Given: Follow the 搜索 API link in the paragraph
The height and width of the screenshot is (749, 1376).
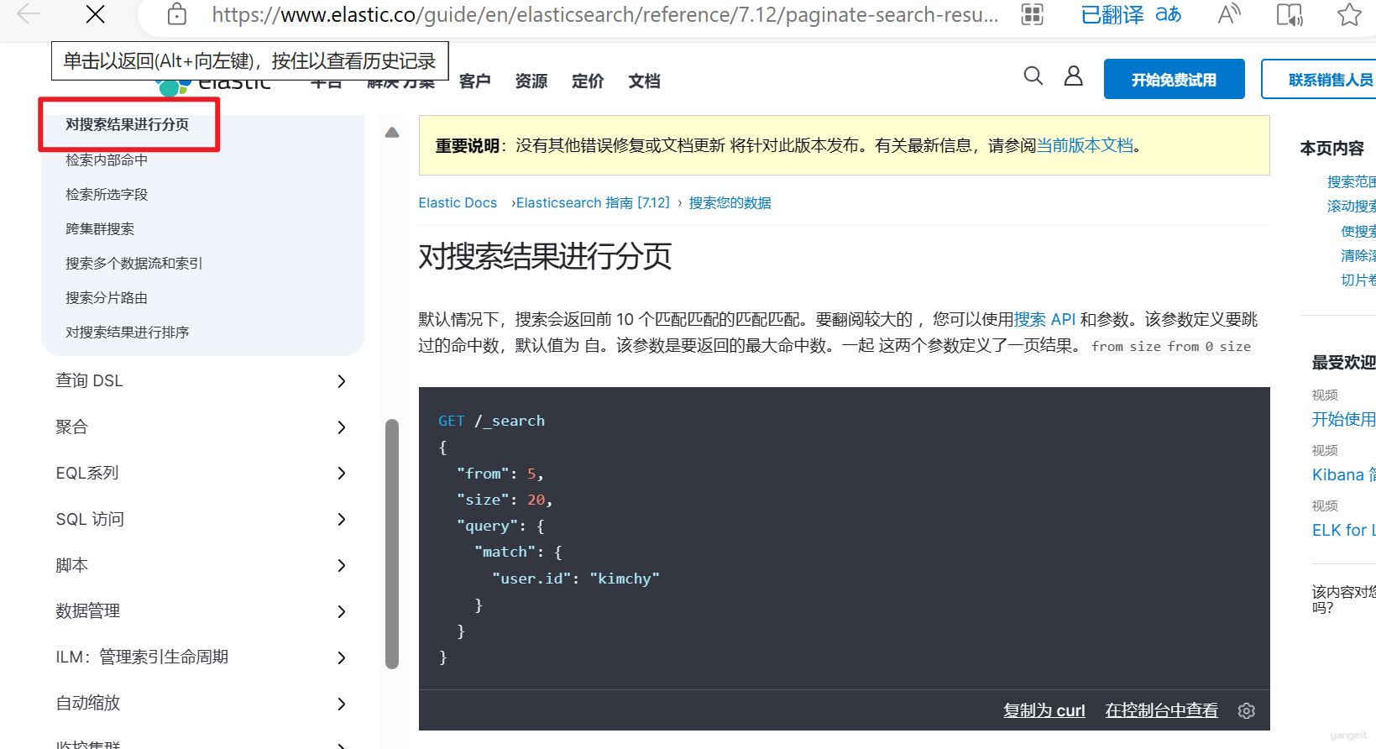Looking at the screenshot, I should (1044, 320).
